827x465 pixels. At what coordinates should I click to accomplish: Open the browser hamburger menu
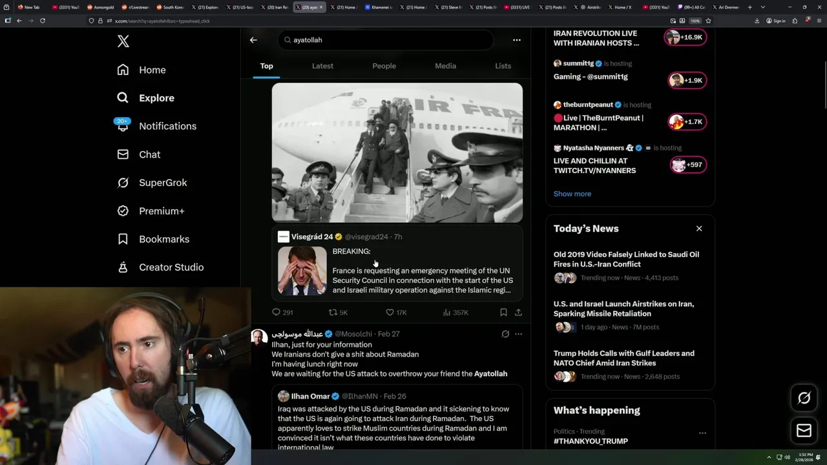[x=818, y=21]
